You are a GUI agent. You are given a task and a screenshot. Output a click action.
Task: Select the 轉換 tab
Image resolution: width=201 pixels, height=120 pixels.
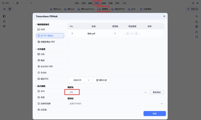[x=97, y=3]
